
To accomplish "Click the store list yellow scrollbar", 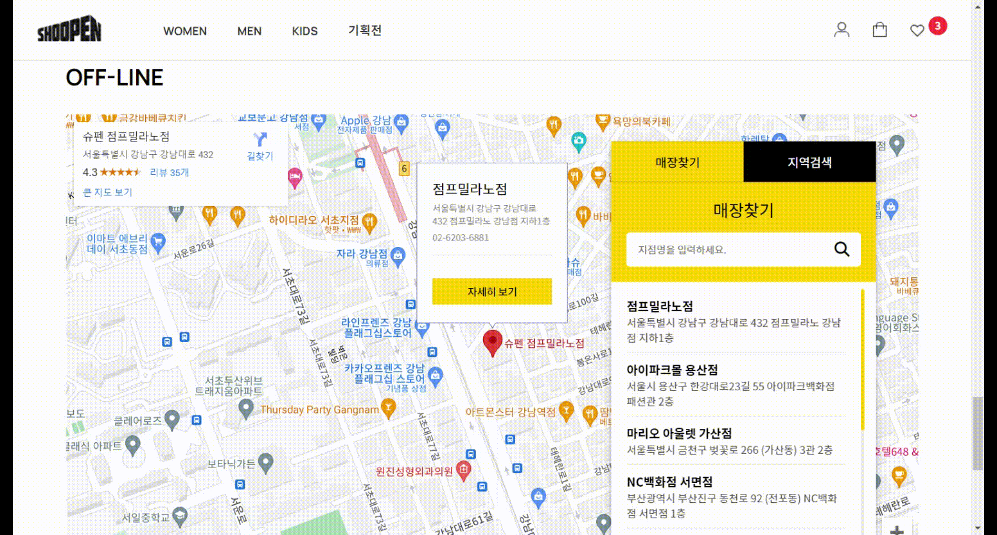I will pyautogui.click(x=862, y=359).
